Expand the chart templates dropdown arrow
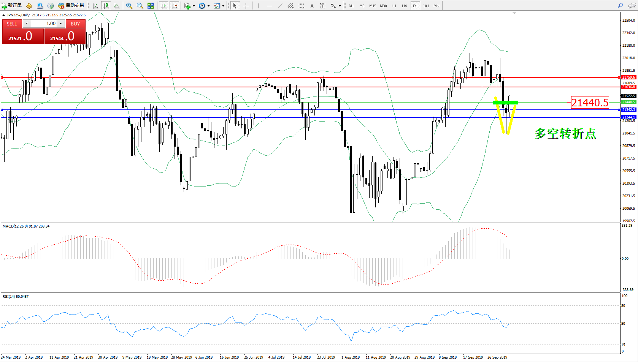Viewport: 638px width, 362px height. (x=223, y=6)
